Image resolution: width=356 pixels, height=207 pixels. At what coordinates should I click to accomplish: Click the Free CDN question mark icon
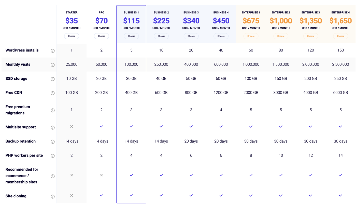[x=53, y=93]
